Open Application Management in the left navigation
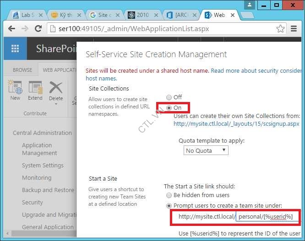This screenshot has width=305, height=241. coord(39,149)
